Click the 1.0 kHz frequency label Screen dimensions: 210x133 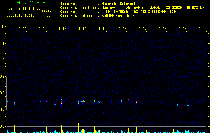coord(3,60)
